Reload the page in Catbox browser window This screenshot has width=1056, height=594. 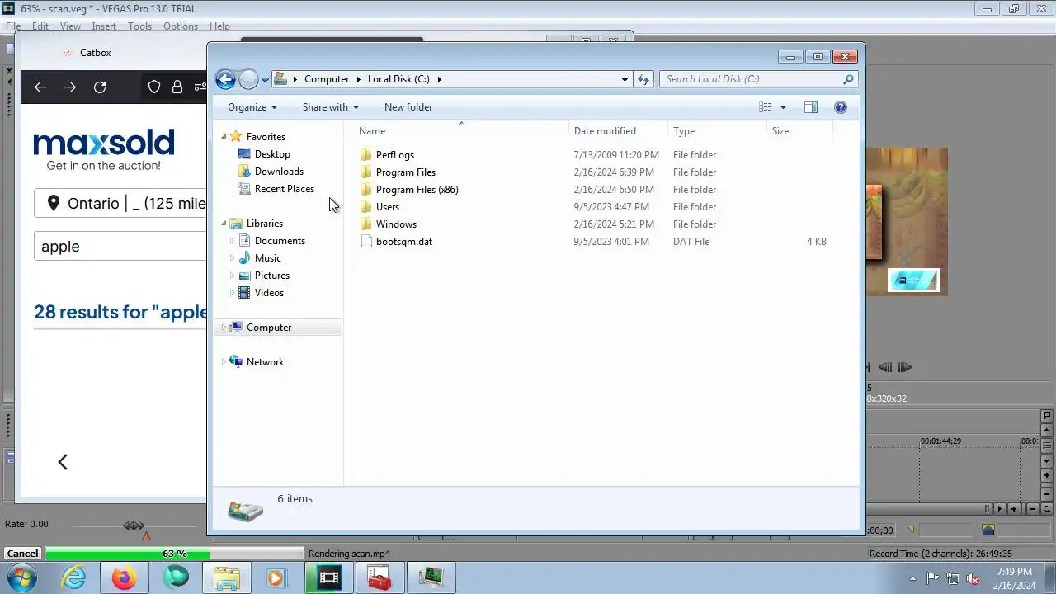pos(100,87)
